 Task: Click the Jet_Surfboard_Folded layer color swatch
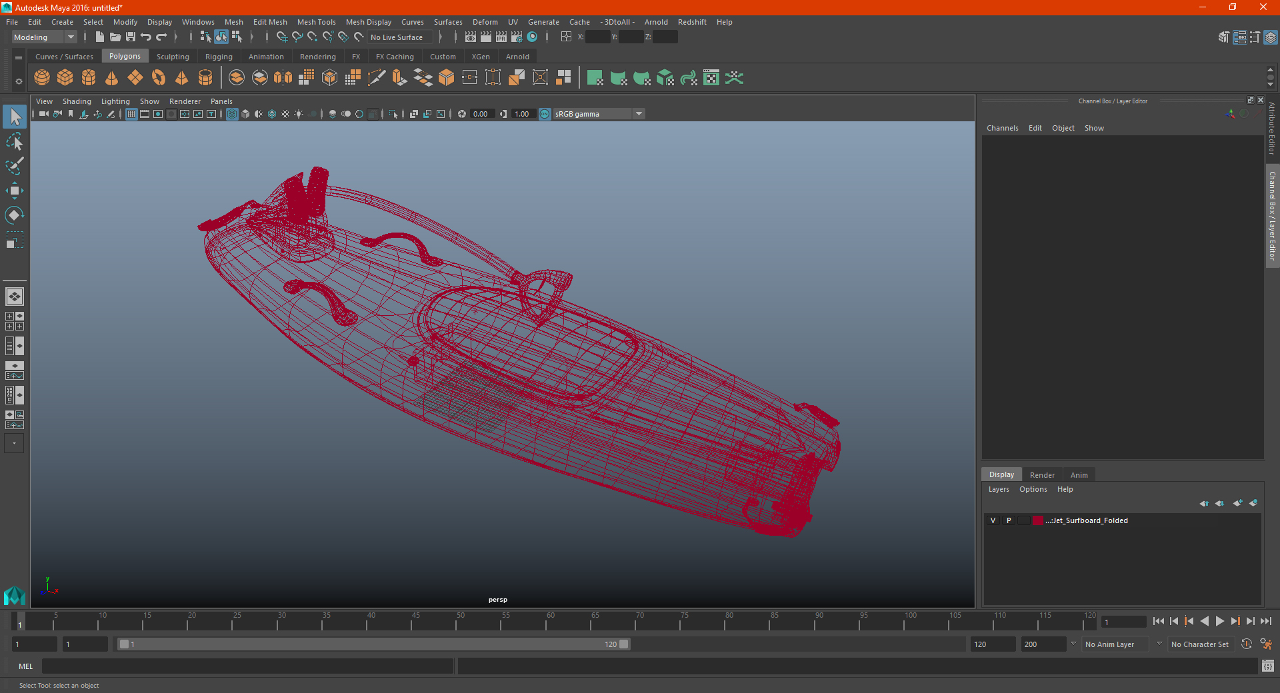[1038, 520]
